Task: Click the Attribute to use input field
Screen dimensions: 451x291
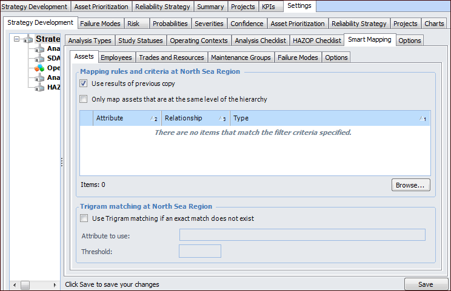Action: point(302,235)
